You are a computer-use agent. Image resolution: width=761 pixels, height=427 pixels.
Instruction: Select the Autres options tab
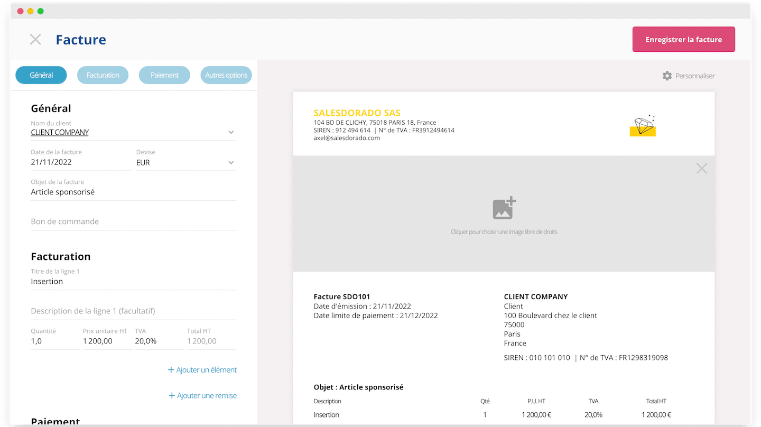[x=226, y=75]
